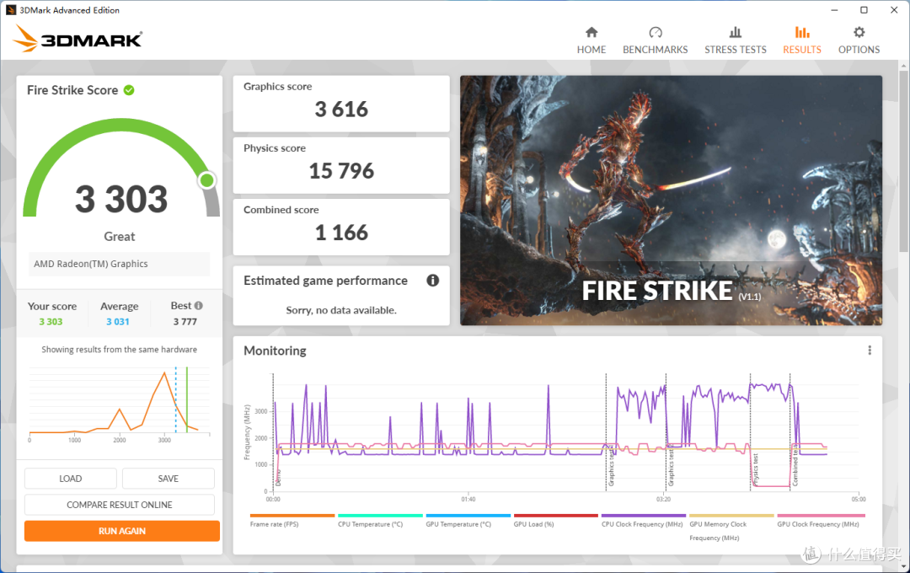The width and height of the screenshot is (910, 573).
Task: Click the scrollbar down arrow
Action: (x=904, y=566)
